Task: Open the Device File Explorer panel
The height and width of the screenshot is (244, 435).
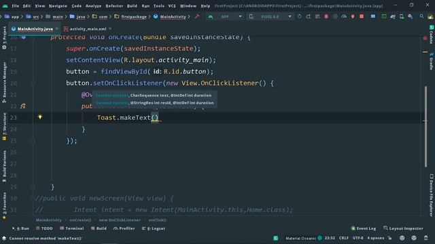Action: click(x=431, y=195)
